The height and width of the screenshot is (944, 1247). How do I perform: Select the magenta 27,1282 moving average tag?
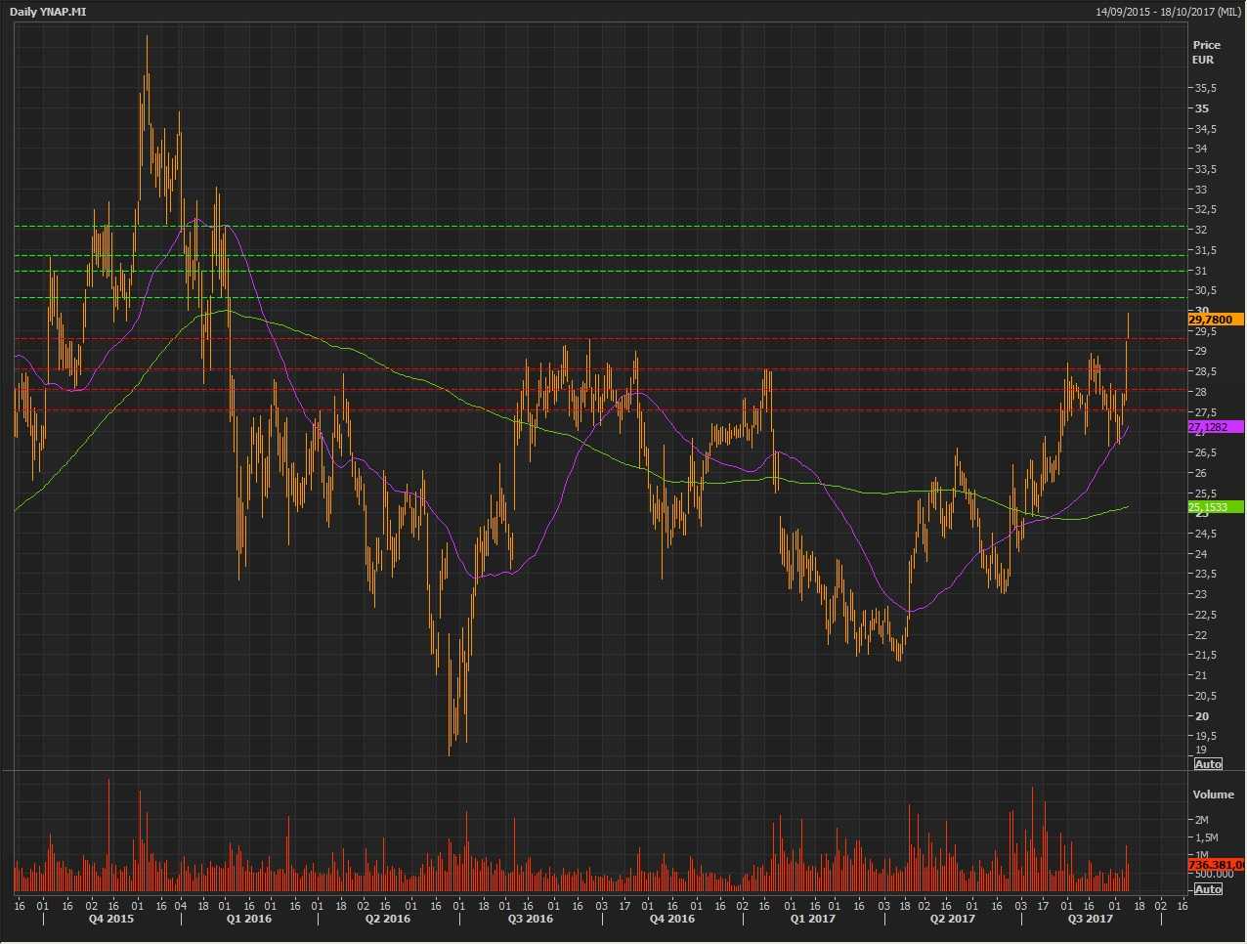coord(1215,427)
